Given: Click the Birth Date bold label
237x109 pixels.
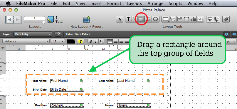Looking at the screenshot, I should click(40, 90).
